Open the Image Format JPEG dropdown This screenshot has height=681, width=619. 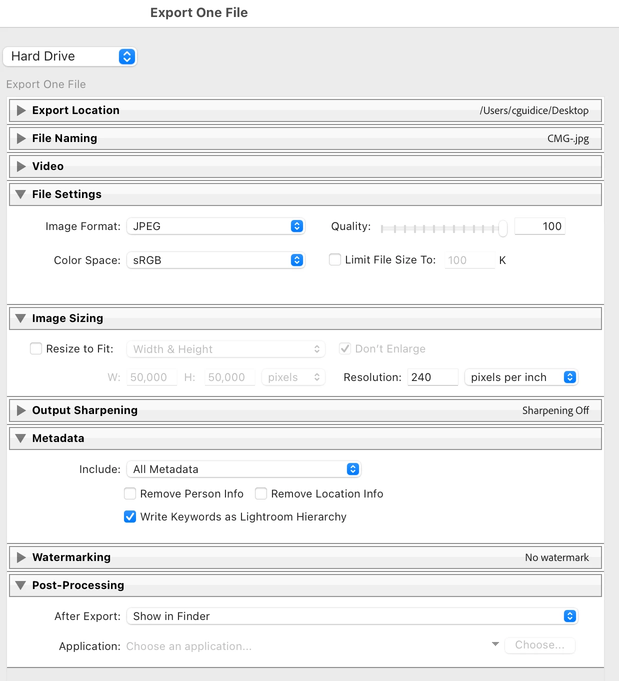tap(215, 226)
